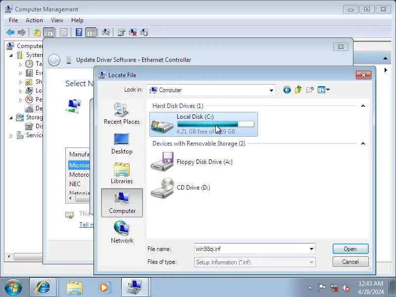Click the Tell me link in driver wizard
This screenshot has height=297, width=396.
(x=86, y=225)
